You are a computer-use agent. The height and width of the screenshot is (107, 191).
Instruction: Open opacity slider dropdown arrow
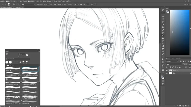click(x=48, y=4)
